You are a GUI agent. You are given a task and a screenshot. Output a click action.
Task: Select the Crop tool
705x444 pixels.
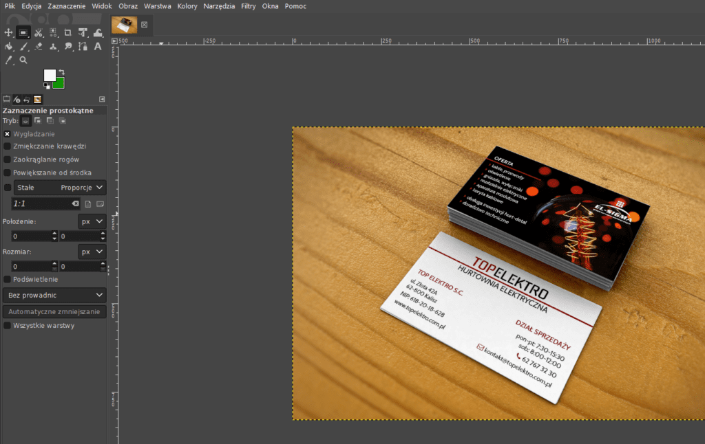point(68,32)
